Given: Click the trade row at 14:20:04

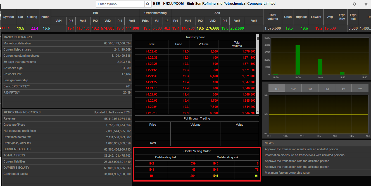Looking at the screenshot, I should (x=195, y=107).
